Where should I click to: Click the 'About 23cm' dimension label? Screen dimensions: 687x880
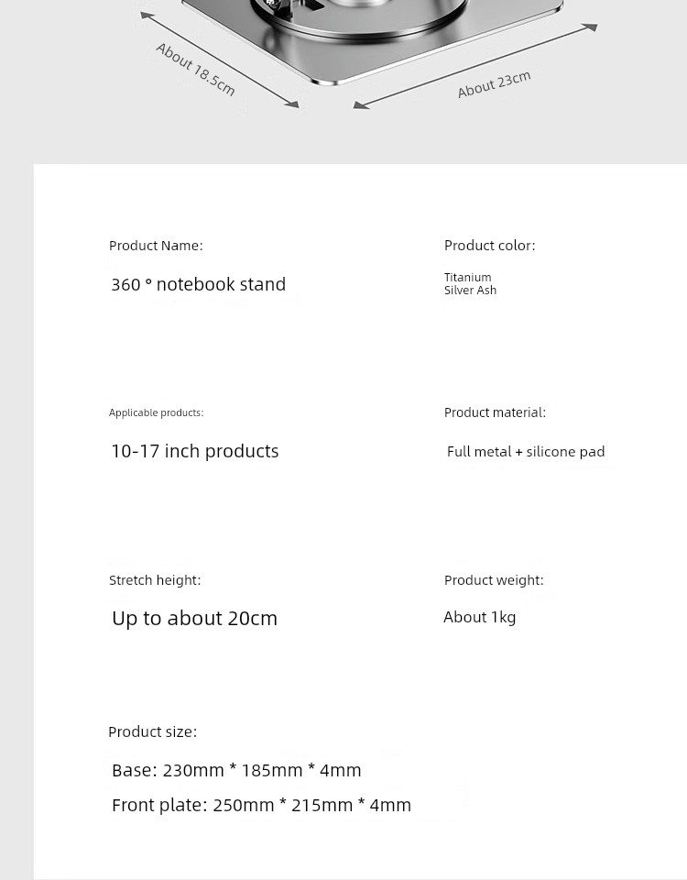coord(494,84)
